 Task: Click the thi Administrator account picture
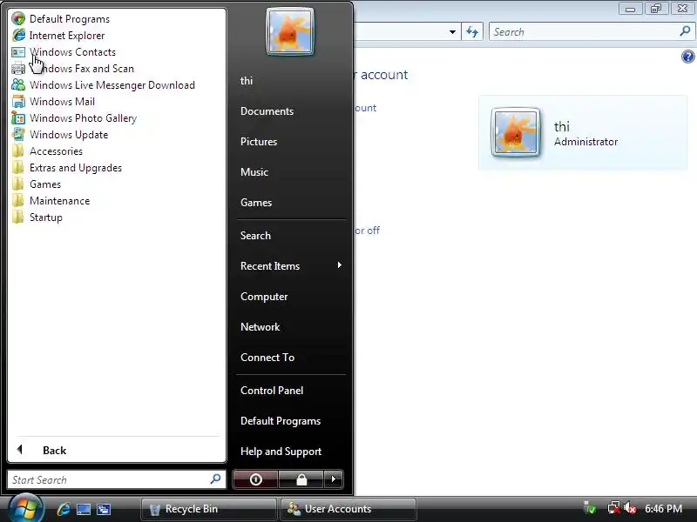click(516, 132)
